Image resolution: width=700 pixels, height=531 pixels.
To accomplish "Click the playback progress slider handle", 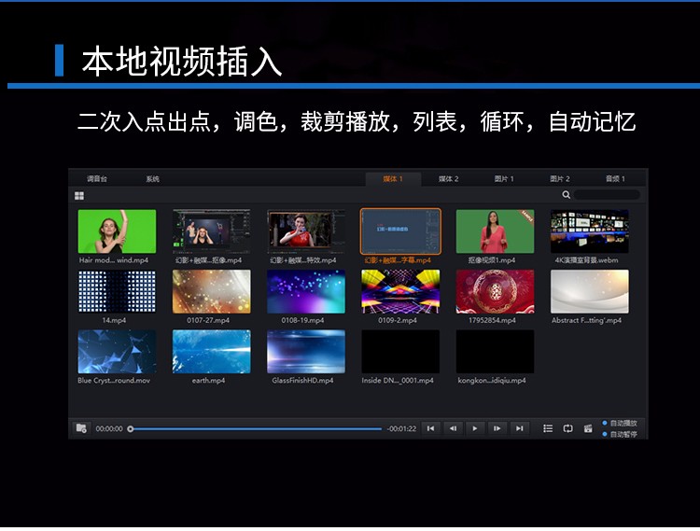I will point(131,429).
